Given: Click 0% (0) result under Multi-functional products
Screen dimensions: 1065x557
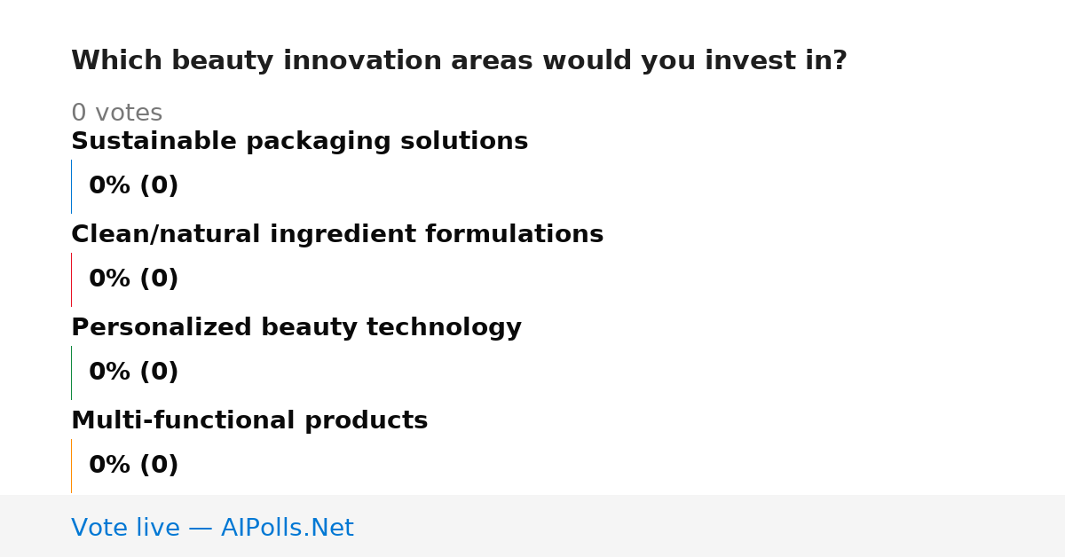Looking at the screenshot, I should 133,466.
